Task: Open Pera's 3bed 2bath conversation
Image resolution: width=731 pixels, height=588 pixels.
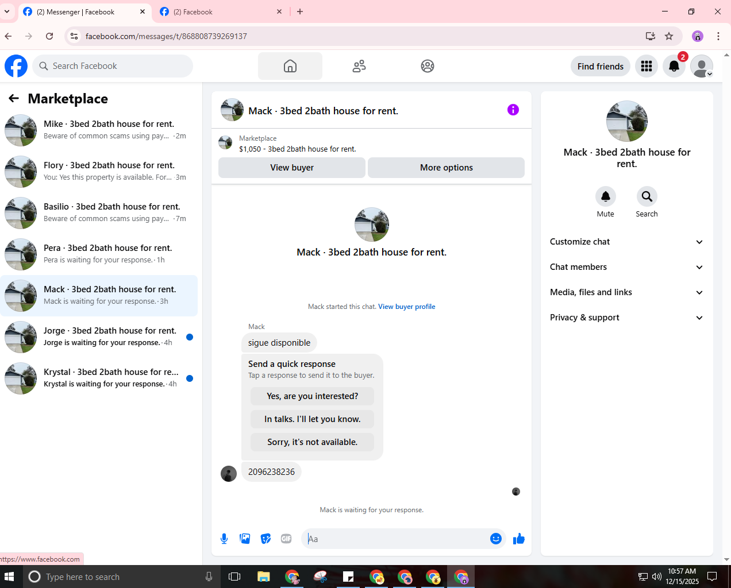Action: click(99, 254)
